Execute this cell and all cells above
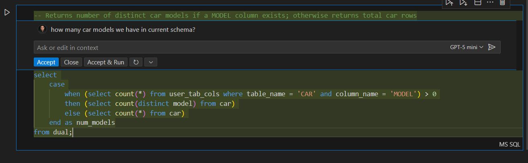The width and height of the screenshot is (528, 163). 449,3
